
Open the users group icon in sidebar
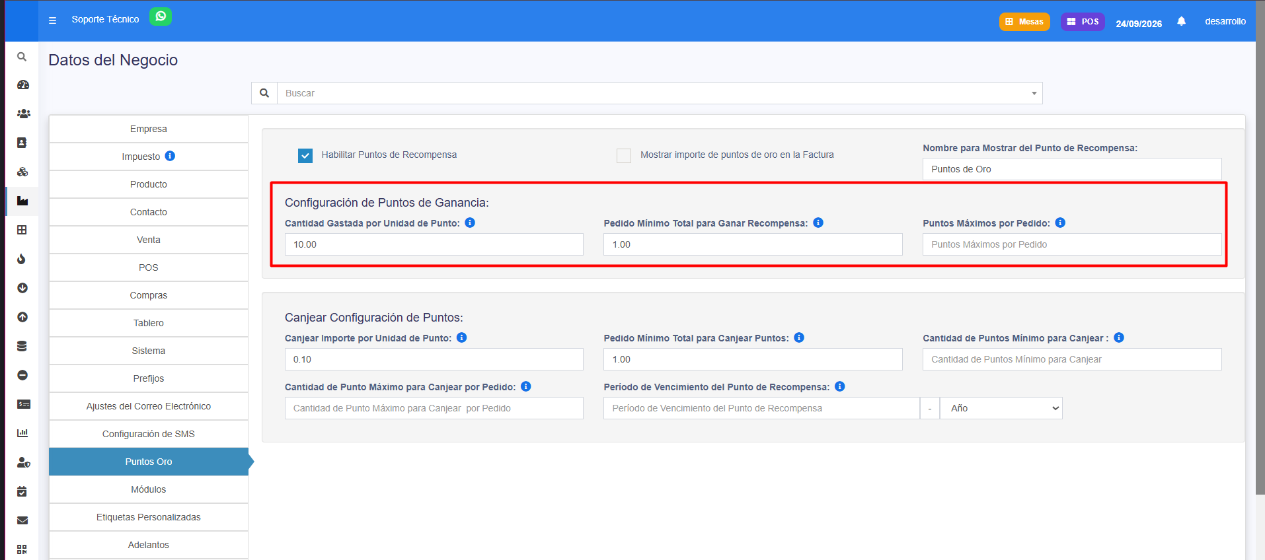(24, 114)
